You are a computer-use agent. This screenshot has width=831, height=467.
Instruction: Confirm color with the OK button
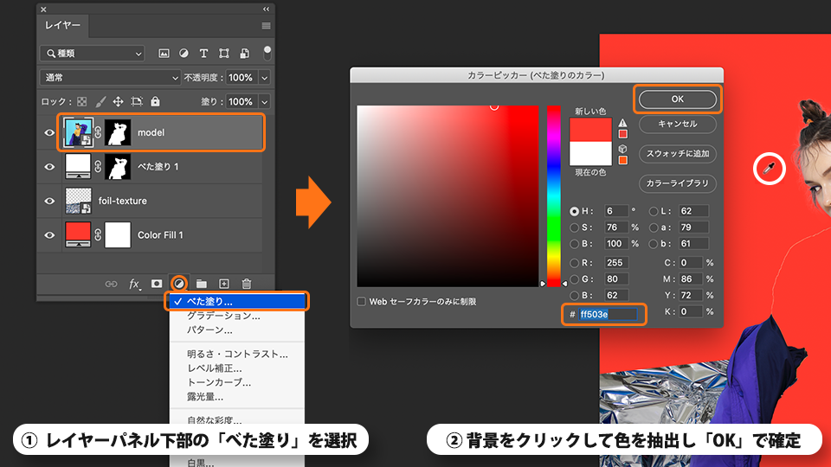[677, 99]
